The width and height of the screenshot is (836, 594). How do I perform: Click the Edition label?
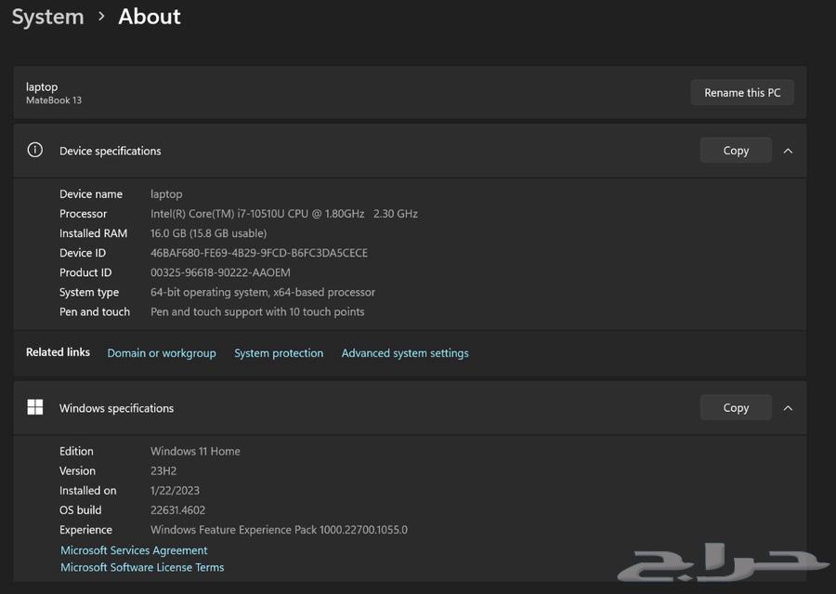coord(76,451)
